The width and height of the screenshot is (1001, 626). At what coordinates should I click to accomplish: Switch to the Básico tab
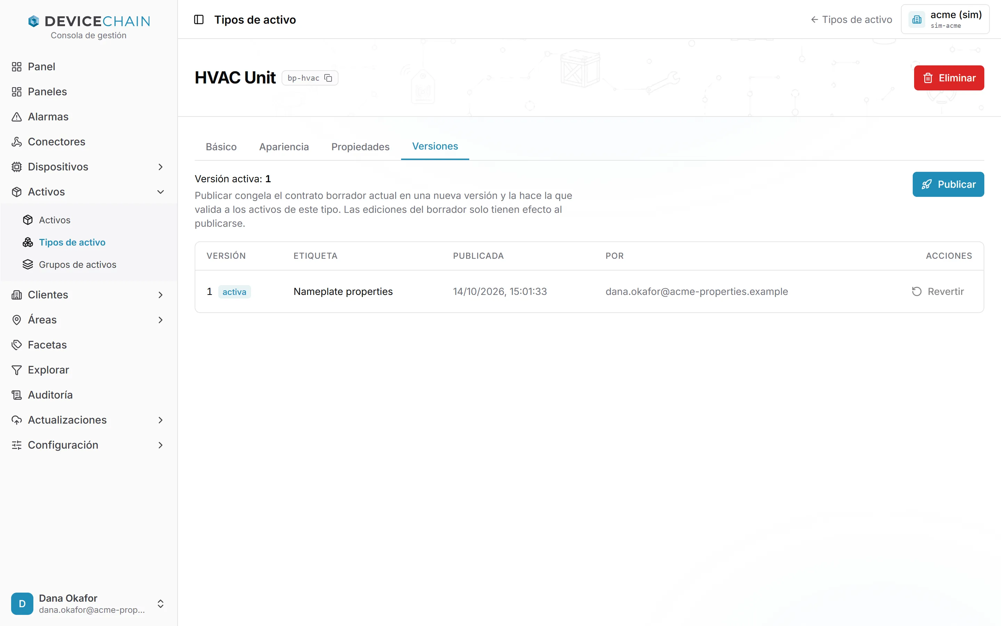coord(221,146)
